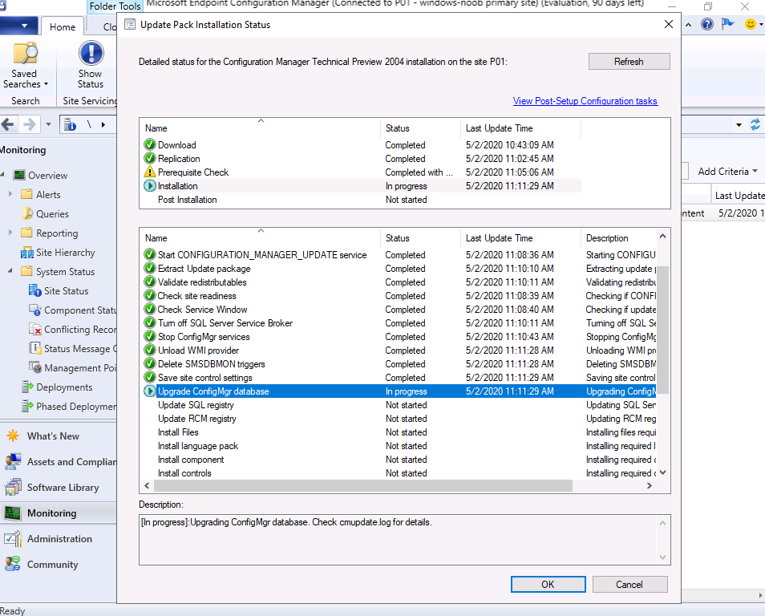Click the Component Status icon
Image resolution: width=765 pixels, height=616 pixels.
point(35,310)
